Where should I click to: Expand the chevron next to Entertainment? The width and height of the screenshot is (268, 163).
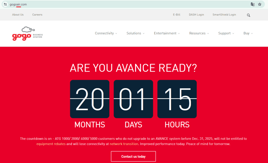coord(179,33)
